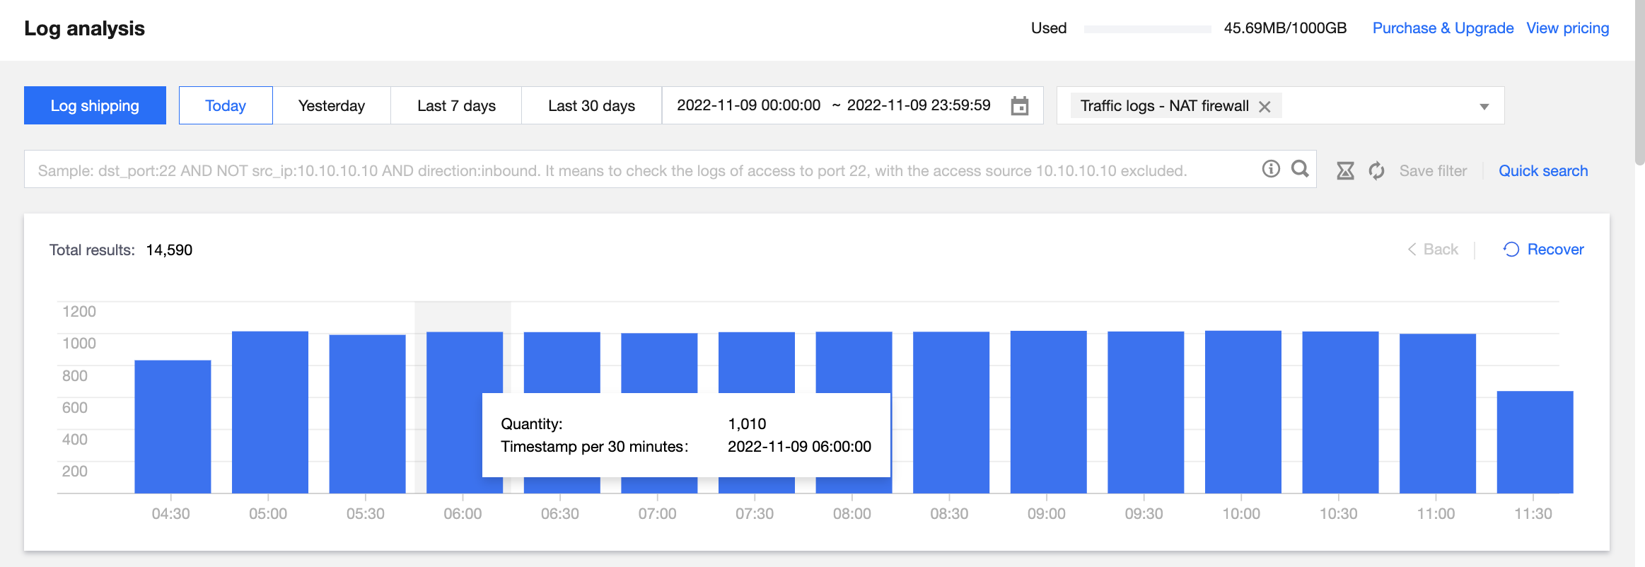Open the Purchase & Upgrade link

(1443, 28)
